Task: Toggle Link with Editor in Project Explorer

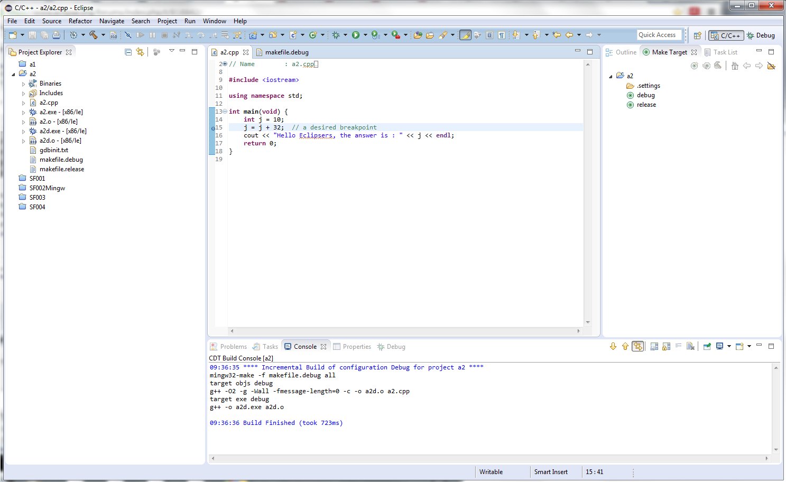Action: [x=140, y=52]
